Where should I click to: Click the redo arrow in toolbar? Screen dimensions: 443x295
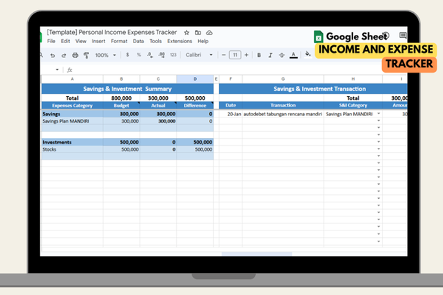coord(64,55)
